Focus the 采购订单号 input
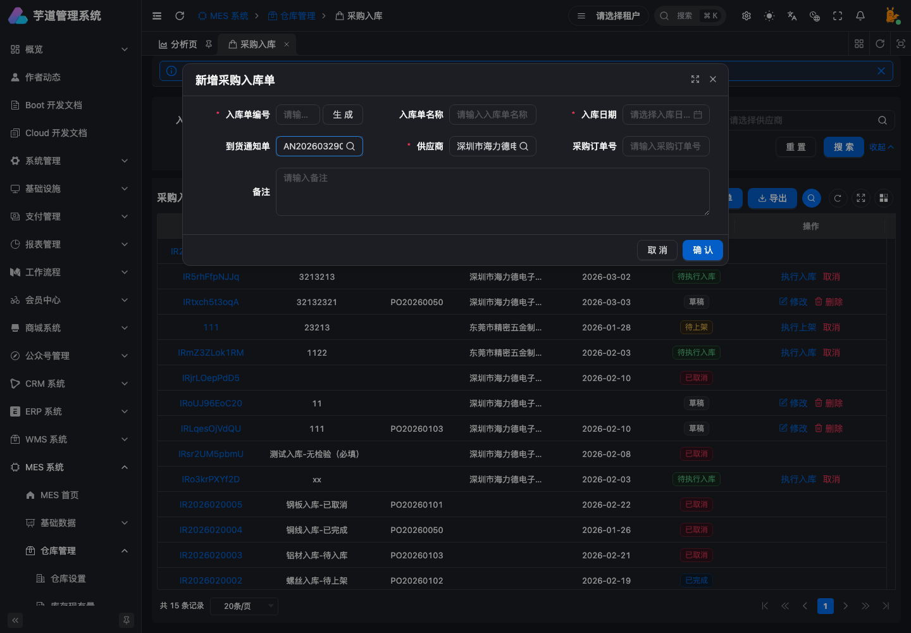The height and width of the screenshot is (633, 911). tap(666, 146)
